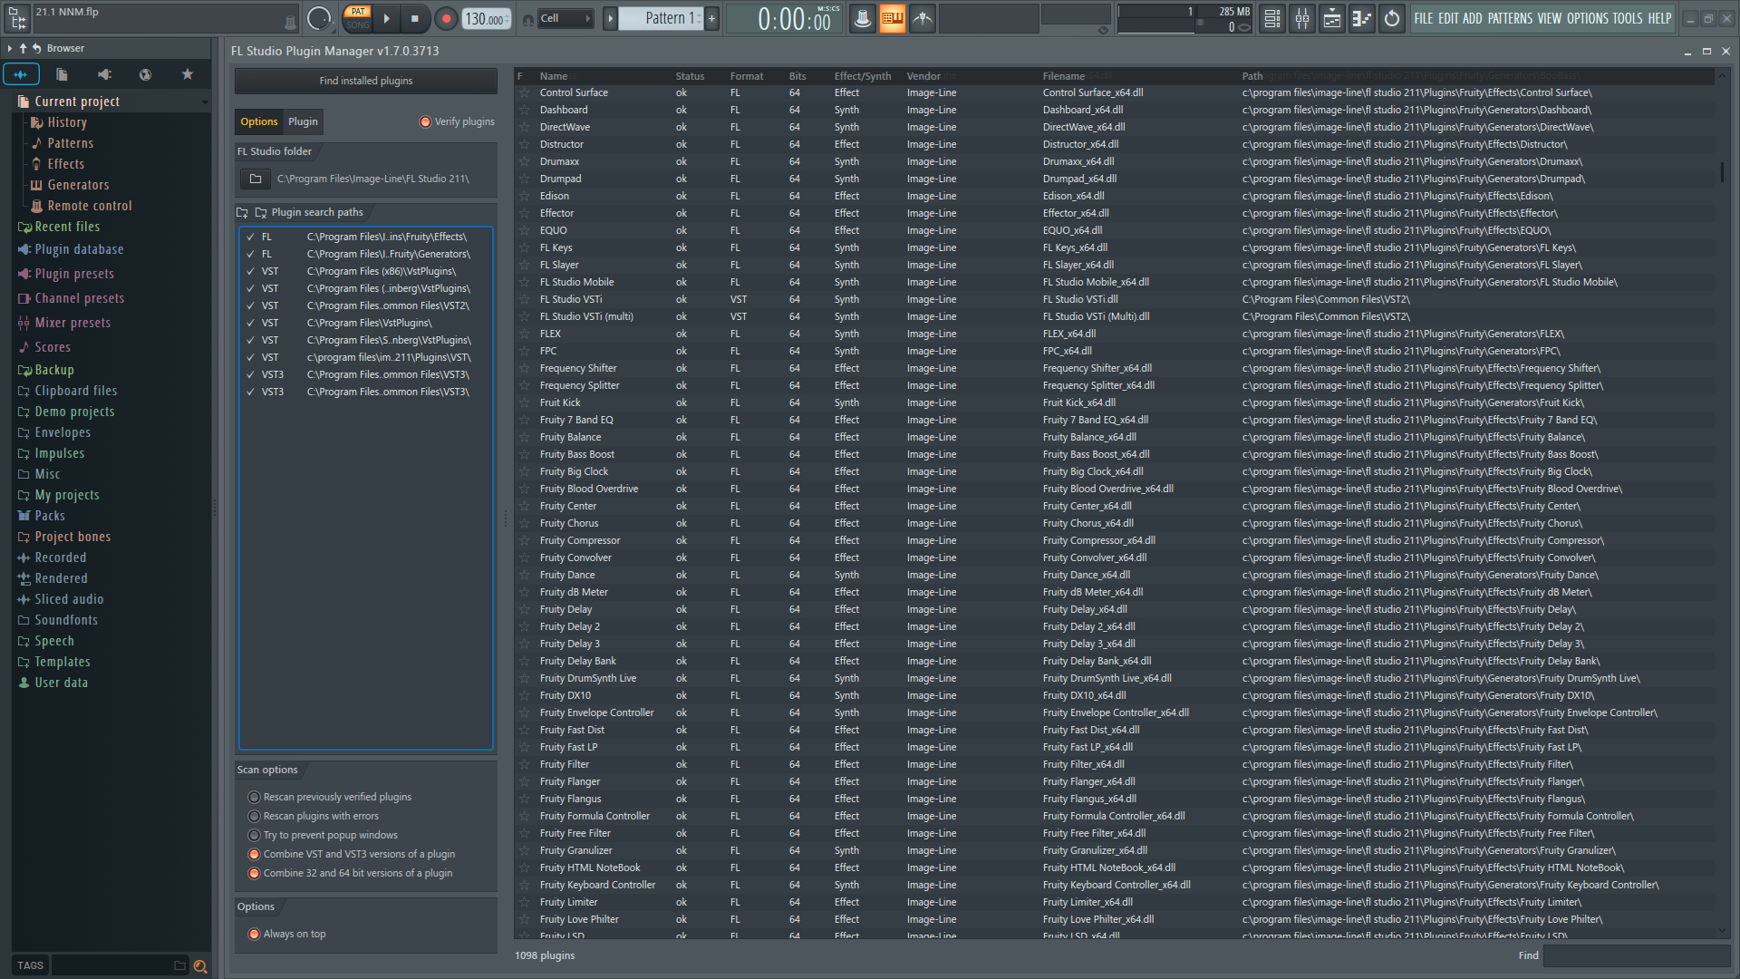Expand the Channel presets folder
The height and width of the screenshot is (979, 1740).
(x=71, y=298)
